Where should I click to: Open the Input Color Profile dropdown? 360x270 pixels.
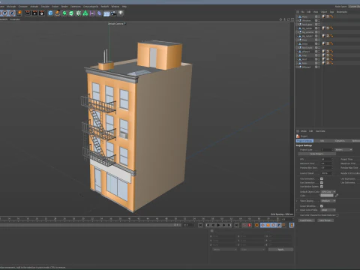(x=328, y=210)
